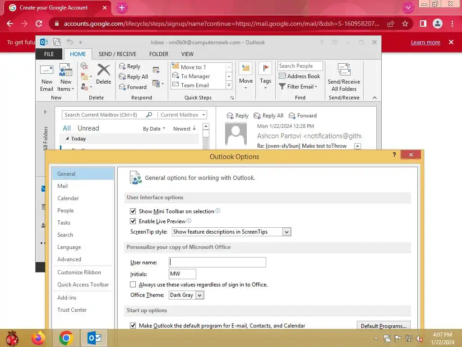
Task: Bookmark page with Chrome star icon
Action: (x=405, y=23)
